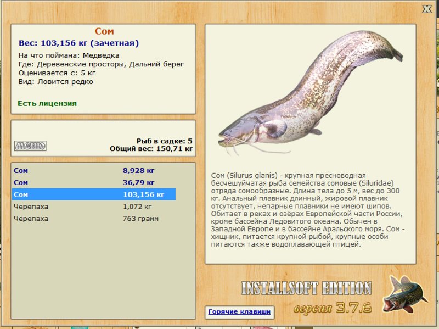Open the Меню button
Image resolution: width=439 pixels, height=329 pixels.
30,146
